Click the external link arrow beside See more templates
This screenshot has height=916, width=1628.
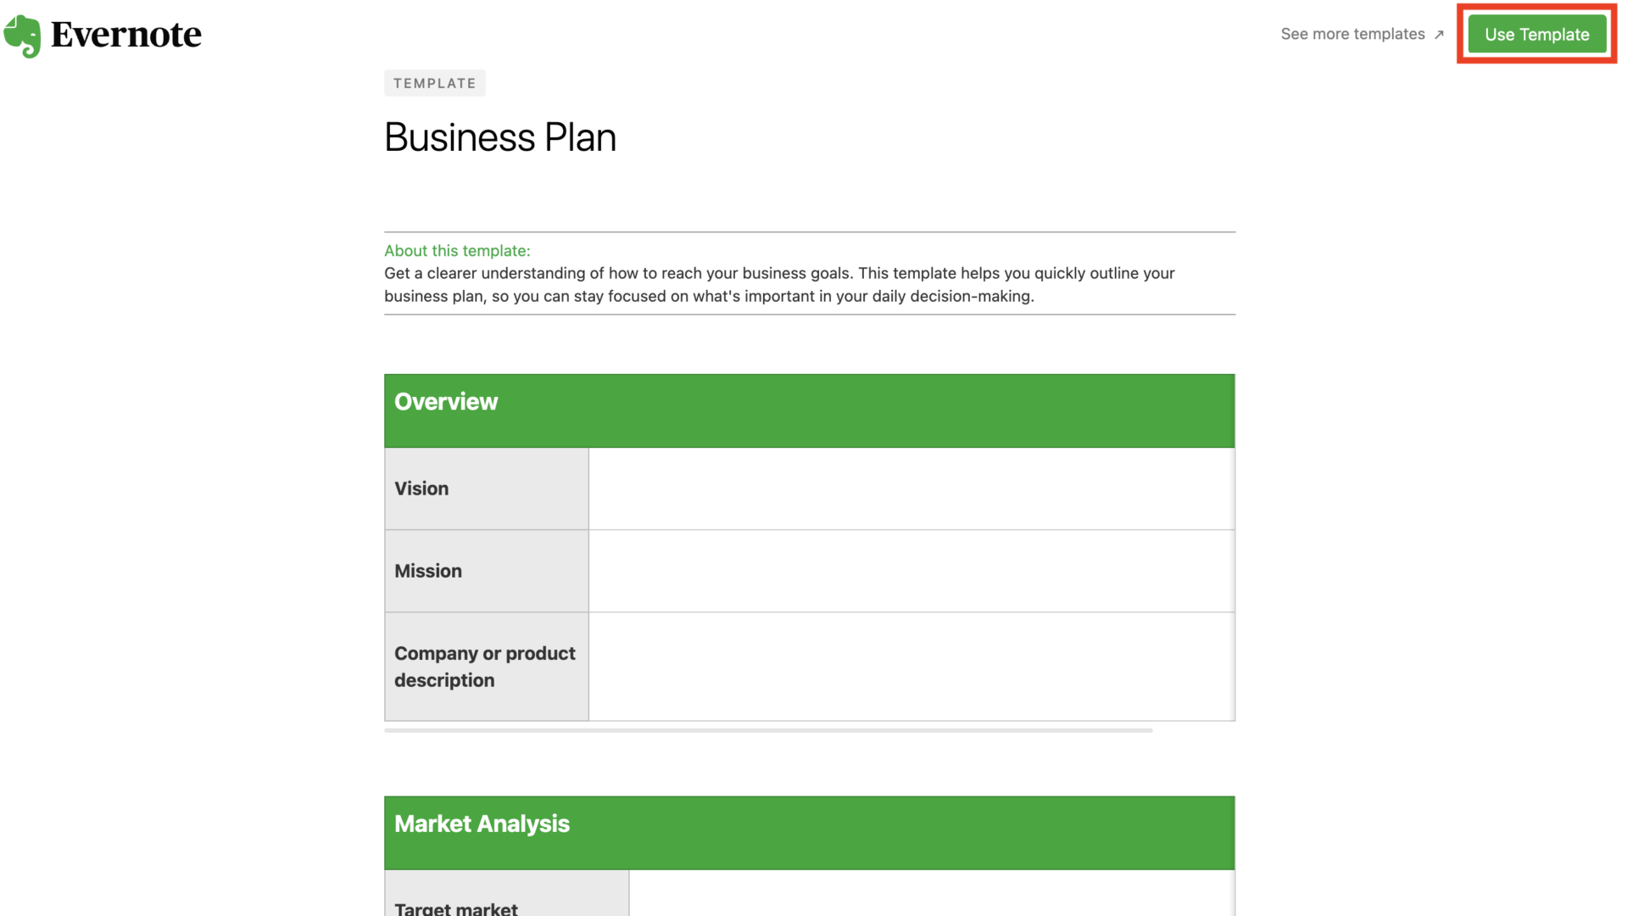click(x=1440, y=35)
